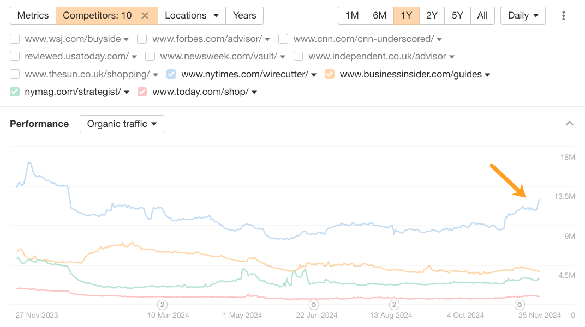Uncheck www.nytimes.com/wirecutter competitor
Image resolution: width=585 pixels, height=327 pixels.
(x=171, y=74)
